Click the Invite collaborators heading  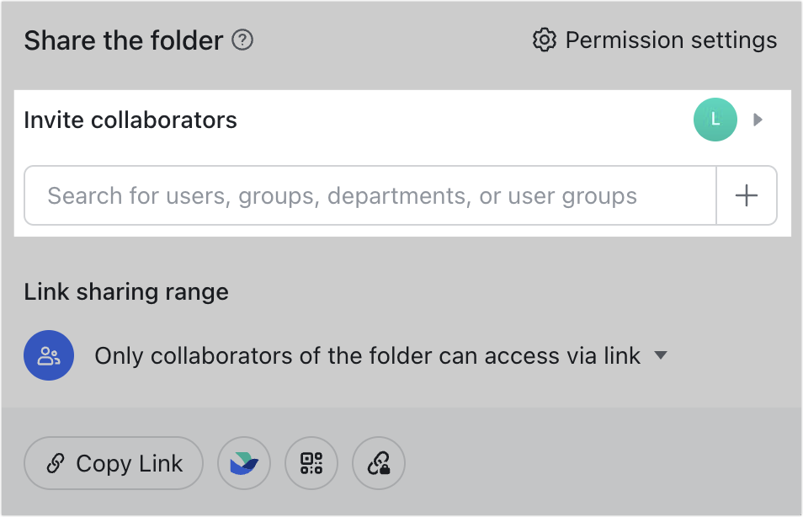tap(130, 120)
